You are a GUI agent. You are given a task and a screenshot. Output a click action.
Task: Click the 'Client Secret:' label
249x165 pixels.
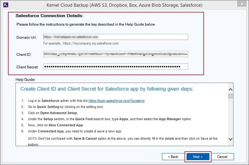[x=27, y=67]
